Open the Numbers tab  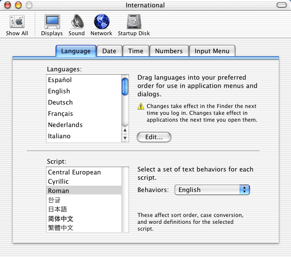(x=169, y=51)
